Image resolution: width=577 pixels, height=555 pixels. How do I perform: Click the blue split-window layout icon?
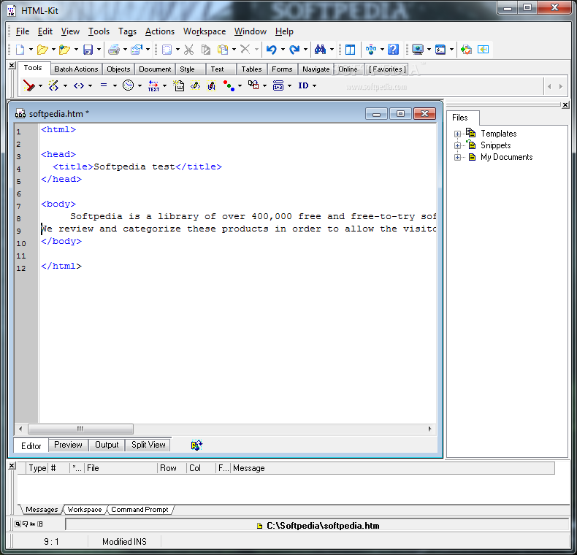(350, 50)
